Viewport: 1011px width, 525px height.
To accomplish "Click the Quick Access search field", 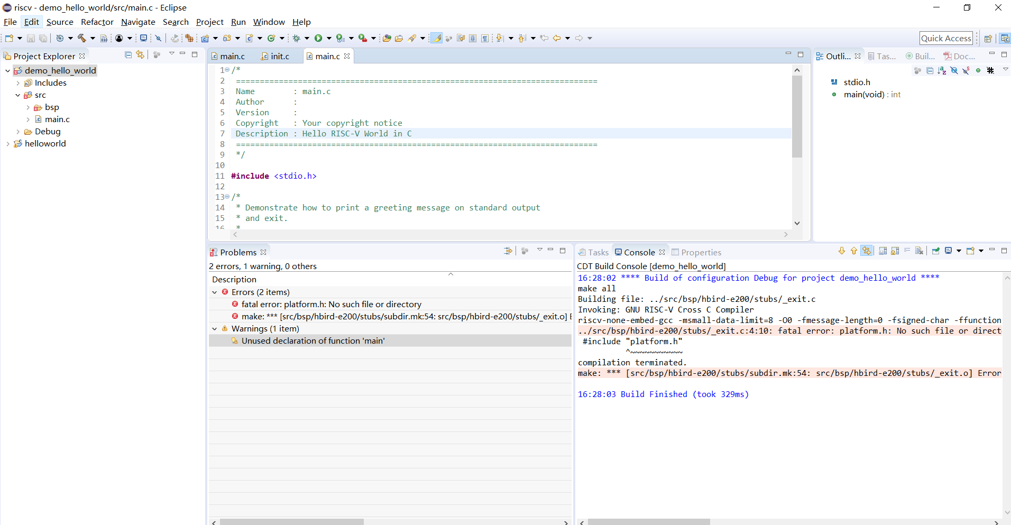I will [945, 38].
